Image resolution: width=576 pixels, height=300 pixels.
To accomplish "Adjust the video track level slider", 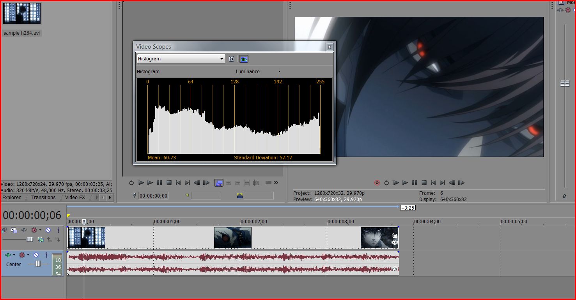I will [30, 239].
